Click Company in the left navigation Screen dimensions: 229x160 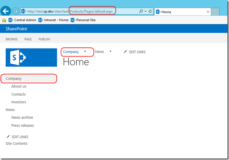tap(13, 78)
